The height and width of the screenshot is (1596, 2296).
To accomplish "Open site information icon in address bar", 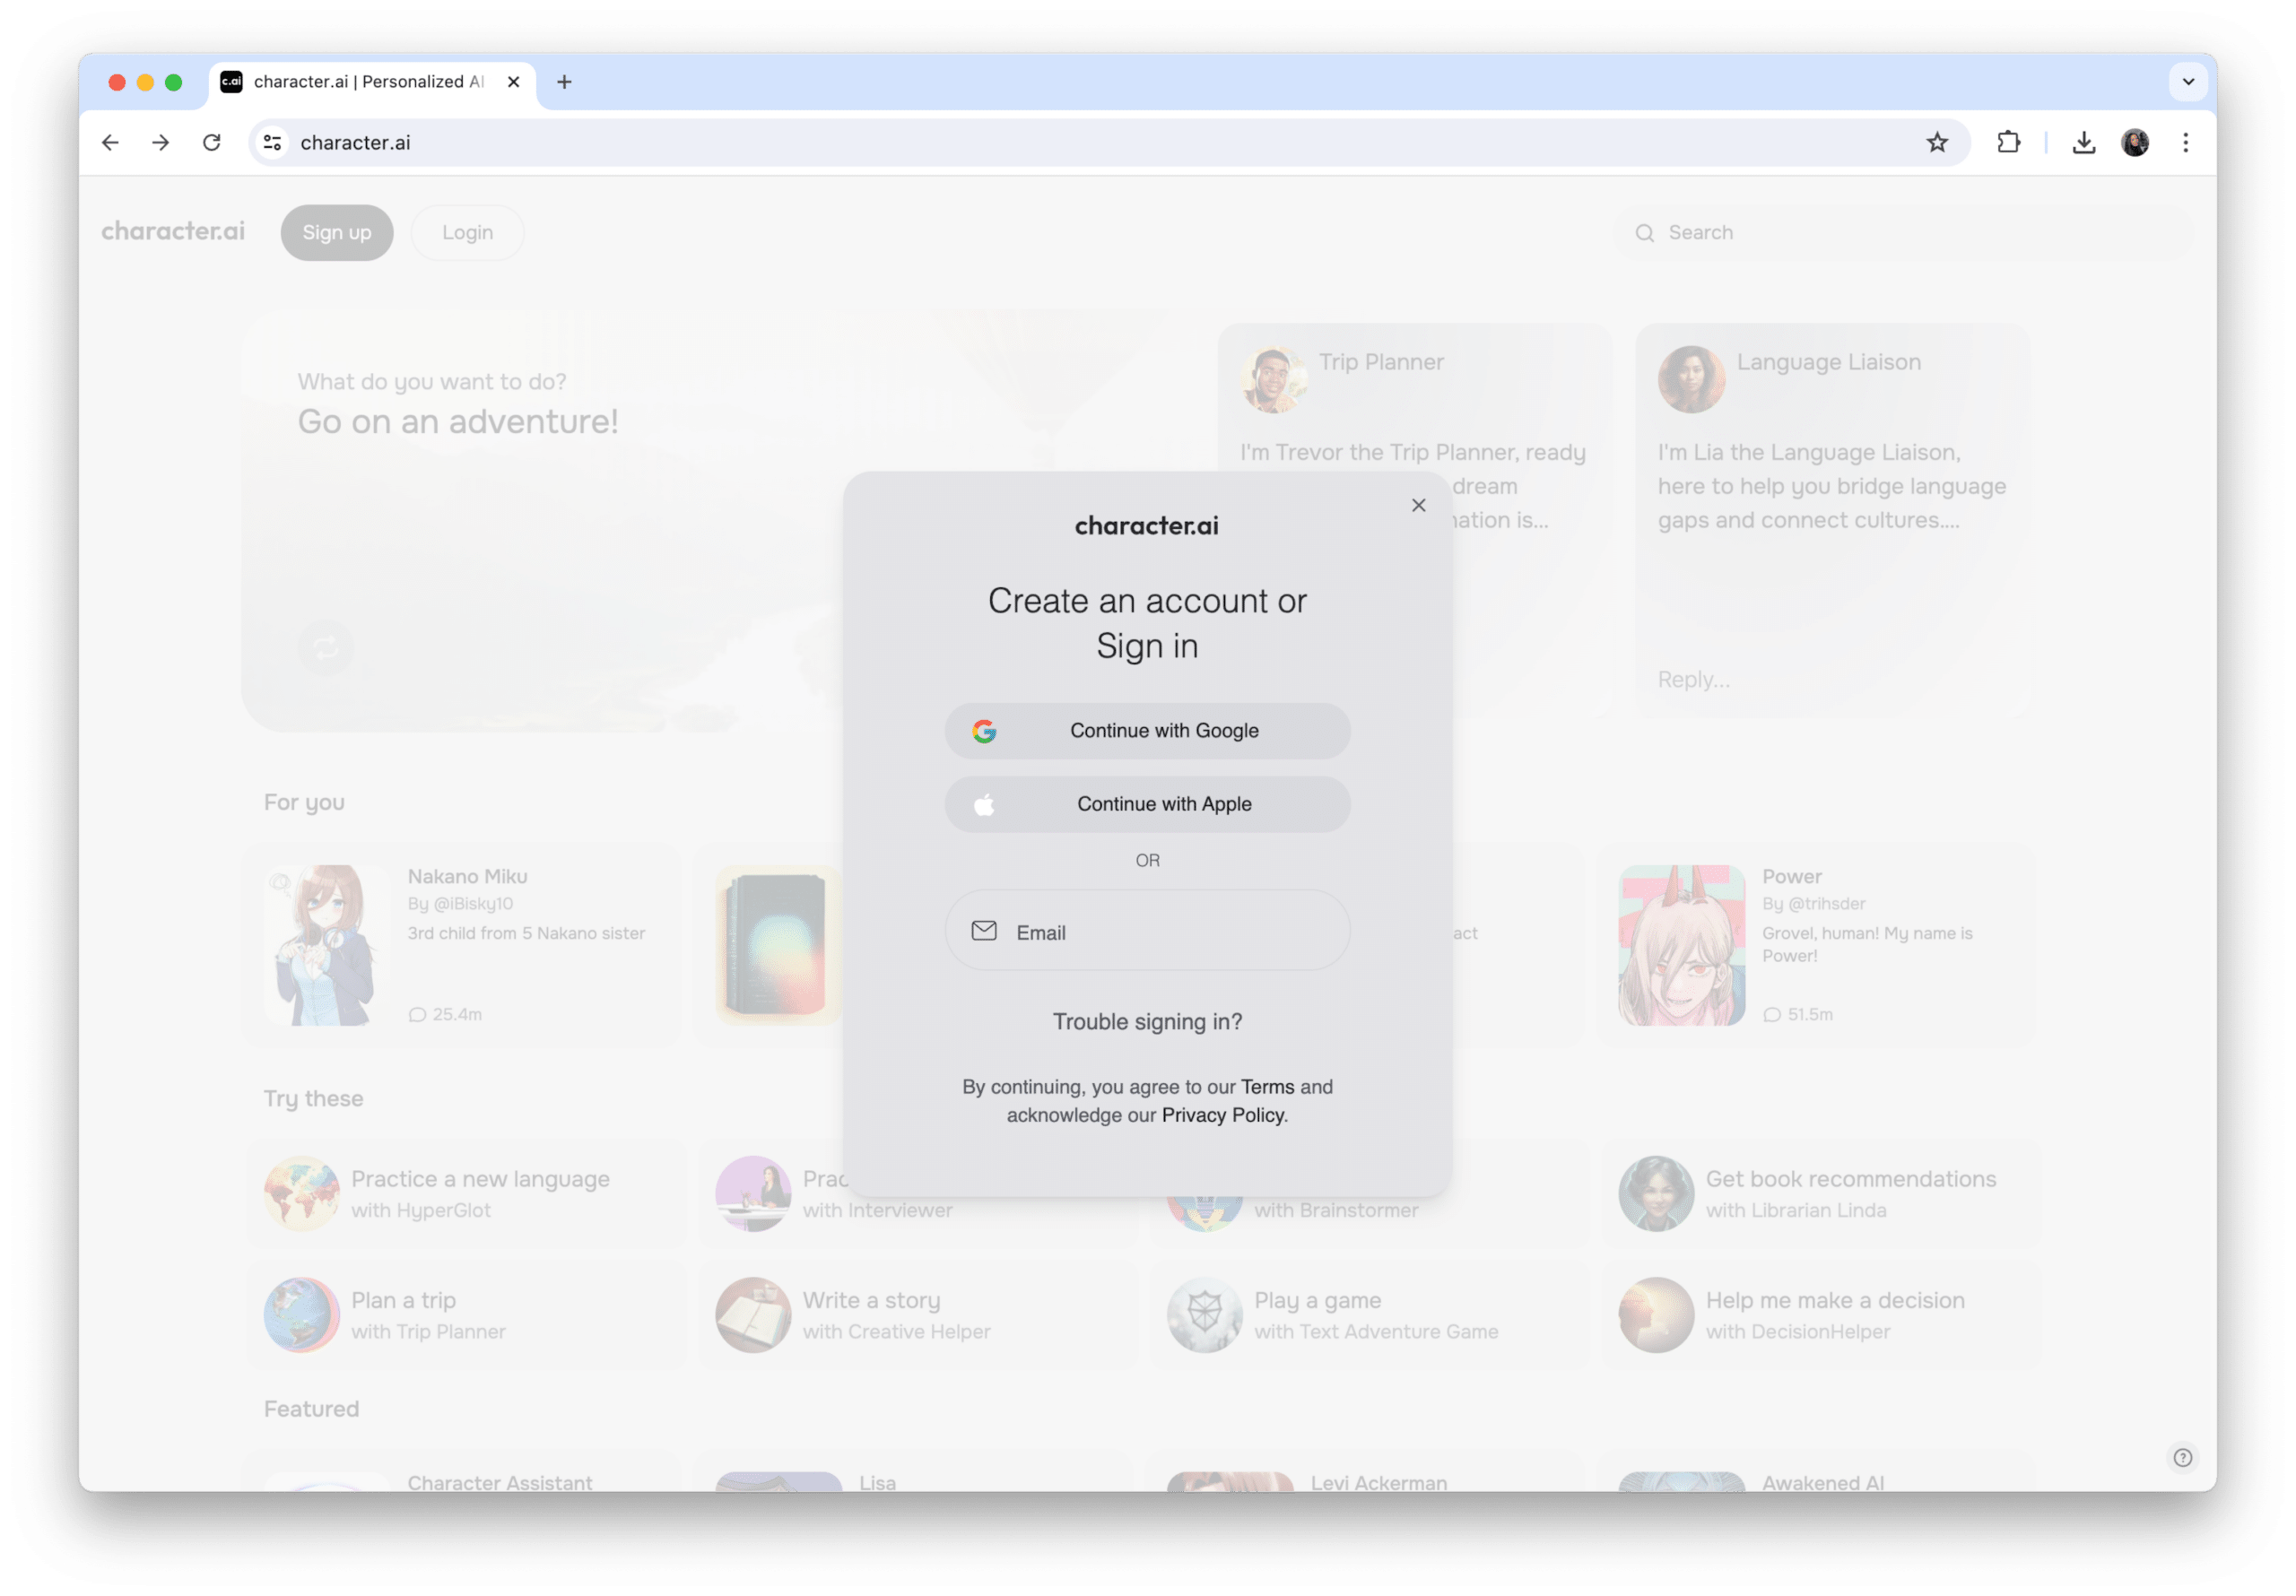I will [x=272, y=142].
